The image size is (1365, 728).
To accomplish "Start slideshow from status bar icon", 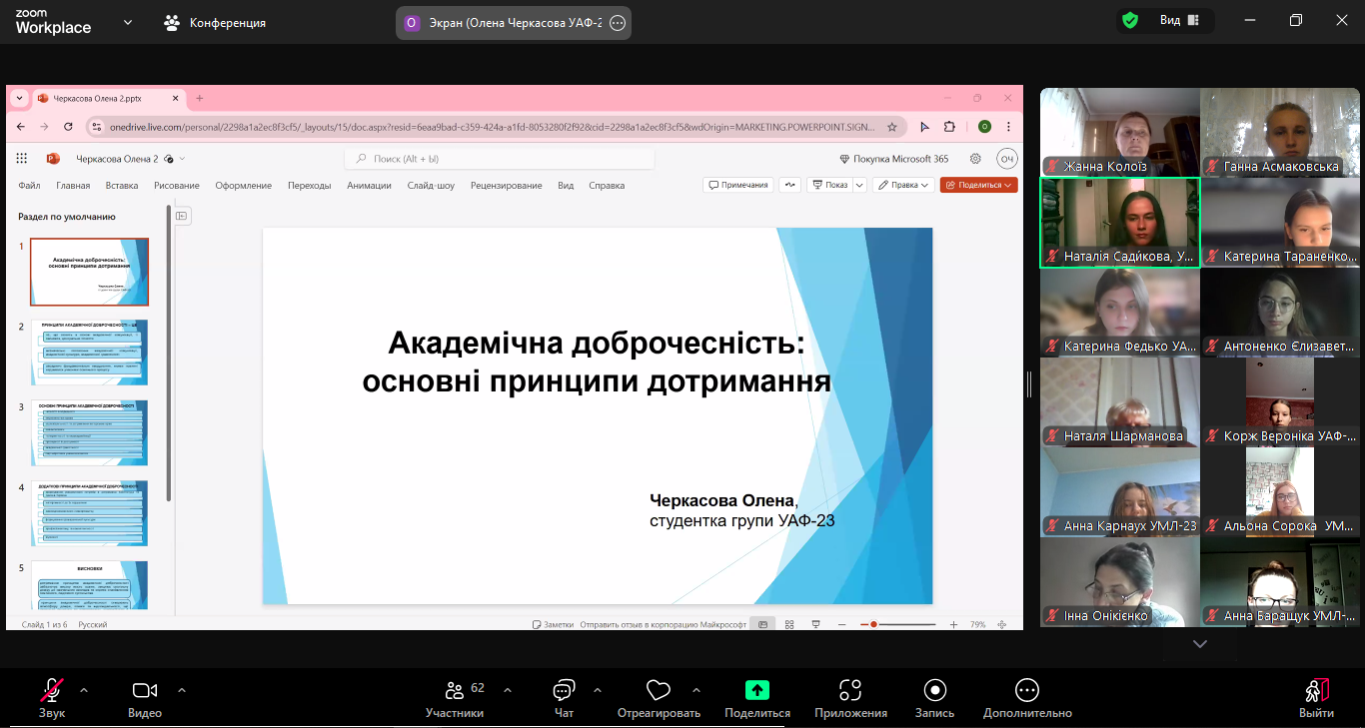I will point(815,624).
